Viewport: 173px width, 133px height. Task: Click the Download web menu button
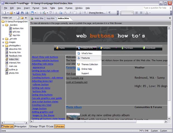(149, 48)
